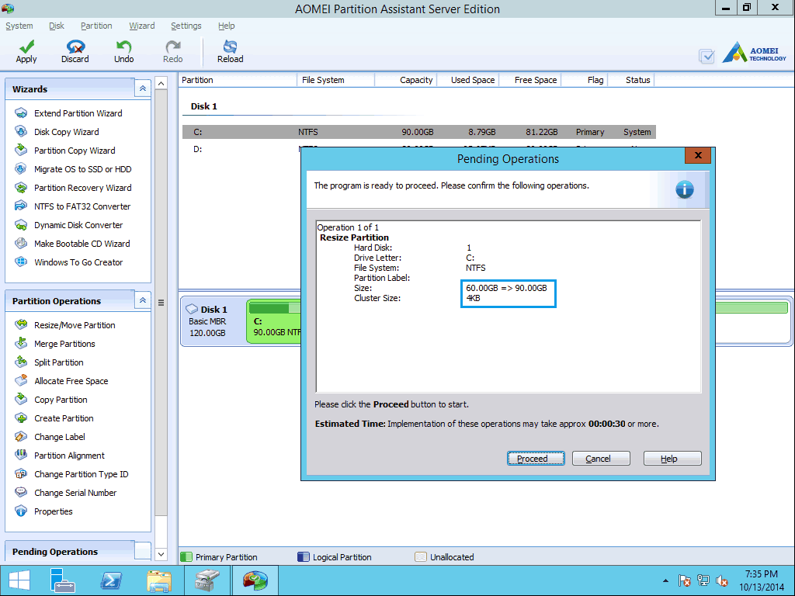The image size is (795, 596).
Task: Click the Free Space column header
Action: pos(530,80)
